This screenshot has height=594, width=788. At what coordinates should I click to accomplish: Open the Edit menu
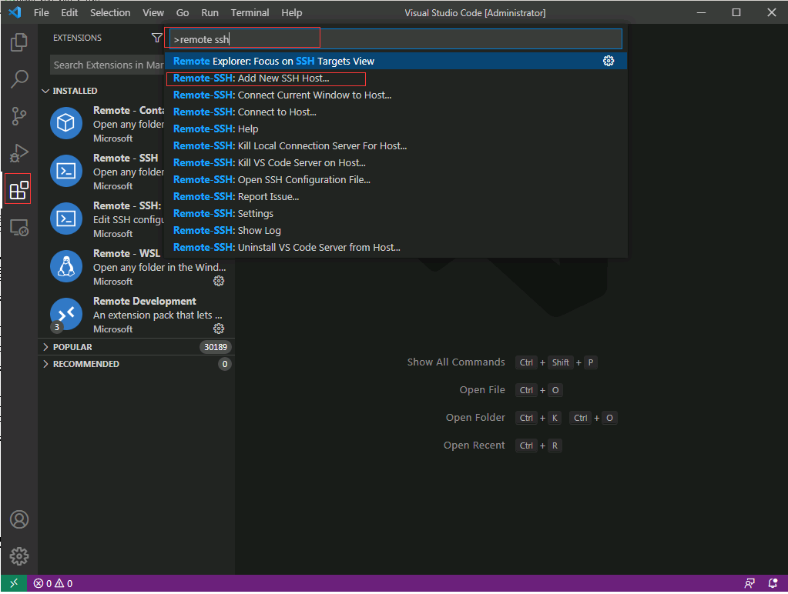pos(69,12)
